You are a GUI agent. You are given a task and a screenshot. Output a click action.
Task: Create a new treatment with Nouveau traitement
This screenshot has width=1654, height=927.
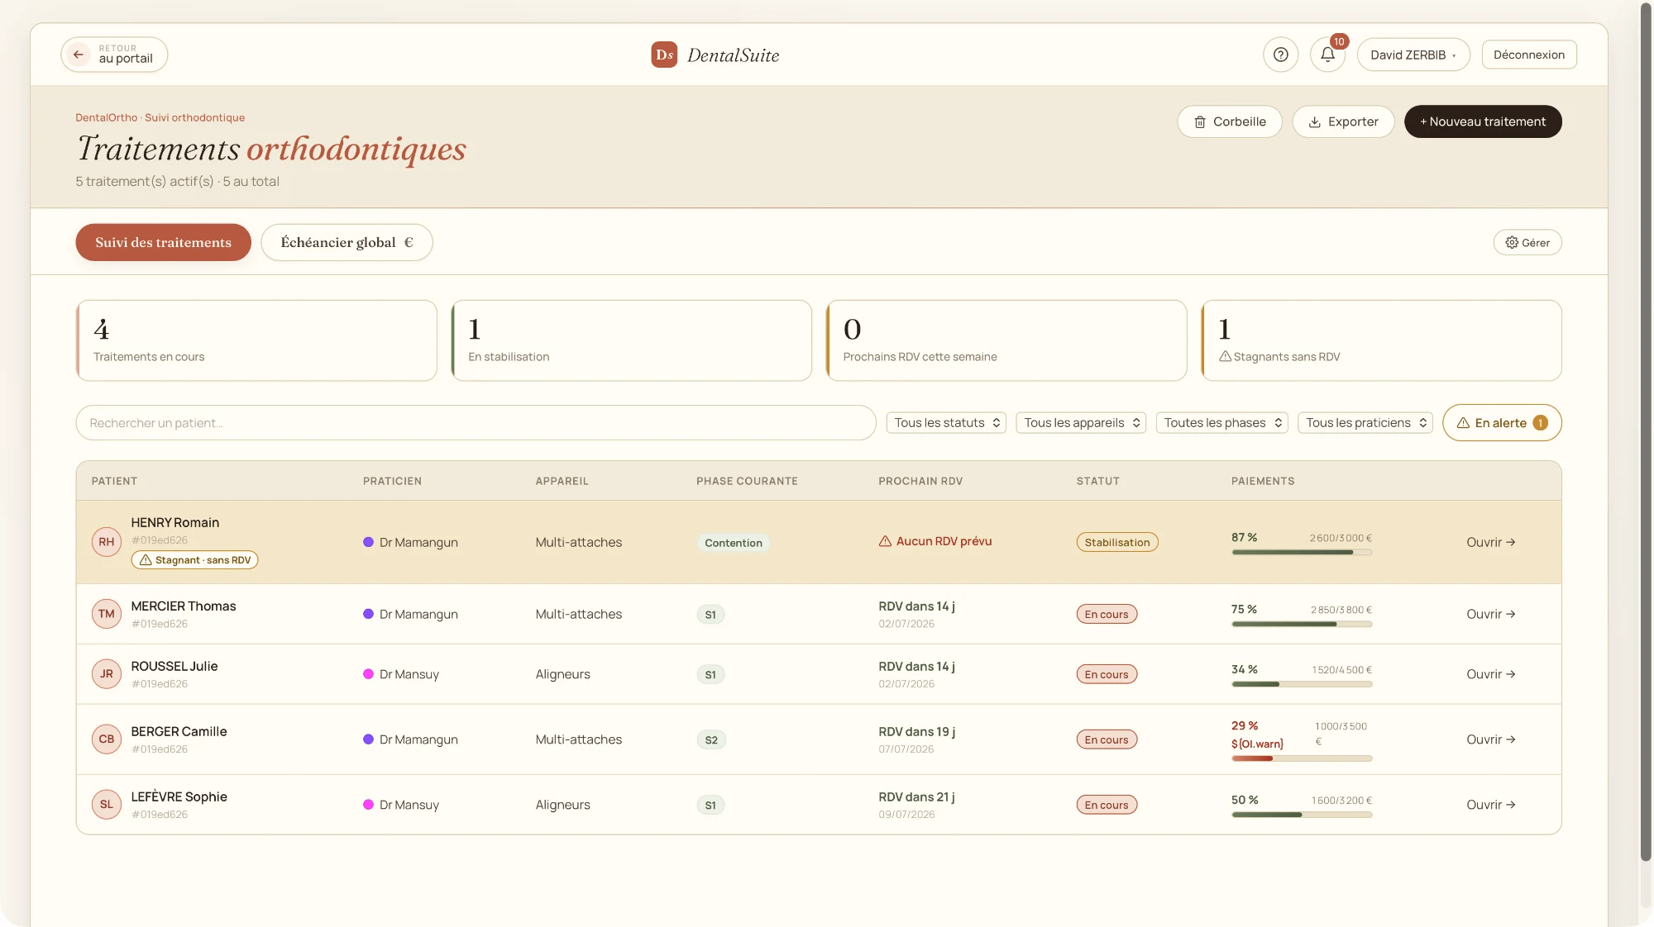coord(1483,121)
